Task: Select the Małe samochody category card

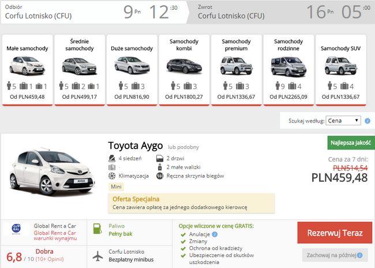Action: (x=28, y=70)
